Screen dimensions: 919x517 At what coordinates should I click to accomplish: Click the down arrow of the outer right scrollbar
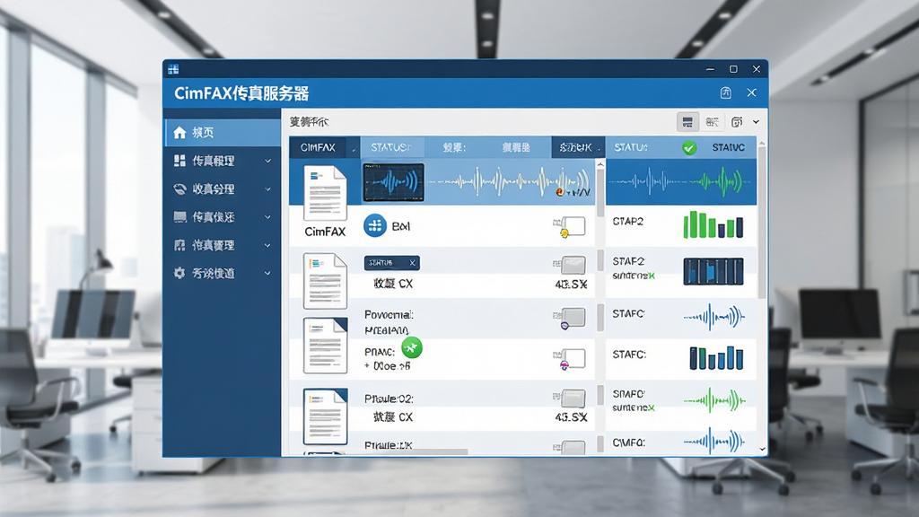click(x=762, y=450)
